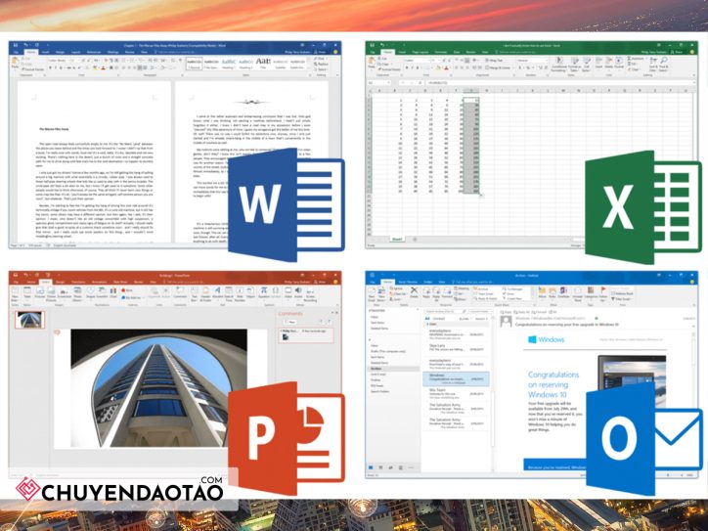Open Find & Select in Excel
The width and height of the screenshot is (708, 531).
(x=664, y=65)
